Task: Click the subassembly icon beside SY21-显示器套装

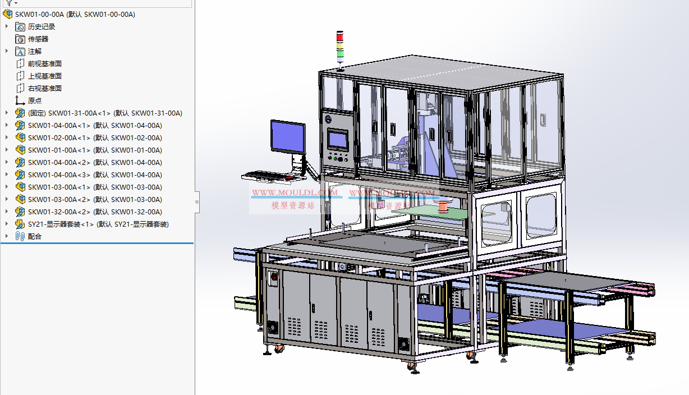Action: pos(20,224)
